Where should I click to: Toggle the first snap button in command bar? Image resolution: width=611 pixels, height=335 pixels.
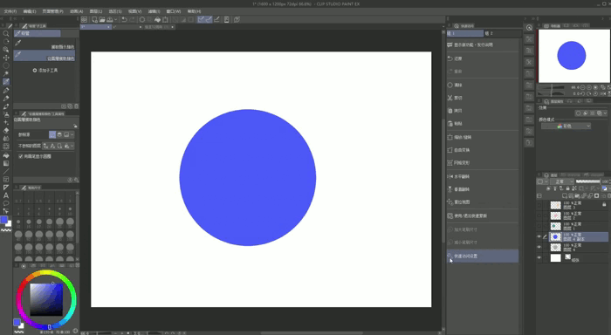pyautogui.click(x=201, y=19)
